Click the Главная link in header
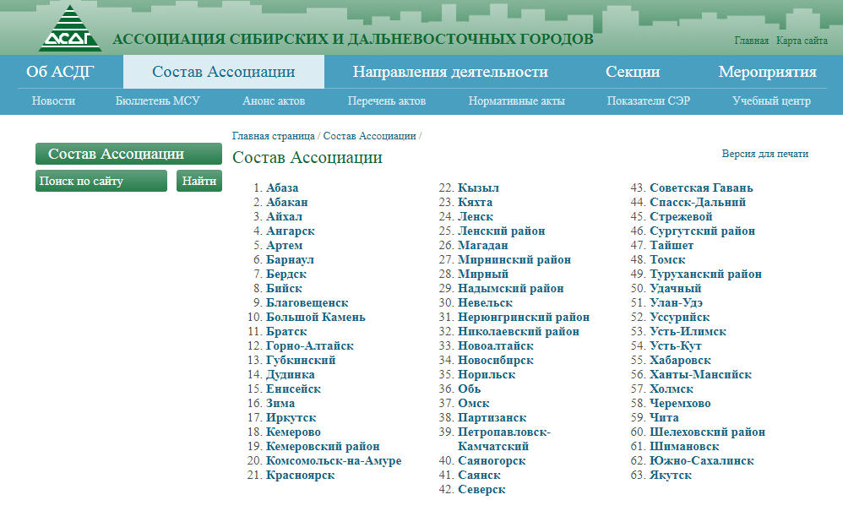Image resolution: width=843 pixels, height=511 pixels. 751,41
